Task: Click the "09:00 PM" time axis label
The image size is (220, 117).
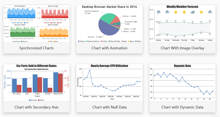Action: pos(111,97)
